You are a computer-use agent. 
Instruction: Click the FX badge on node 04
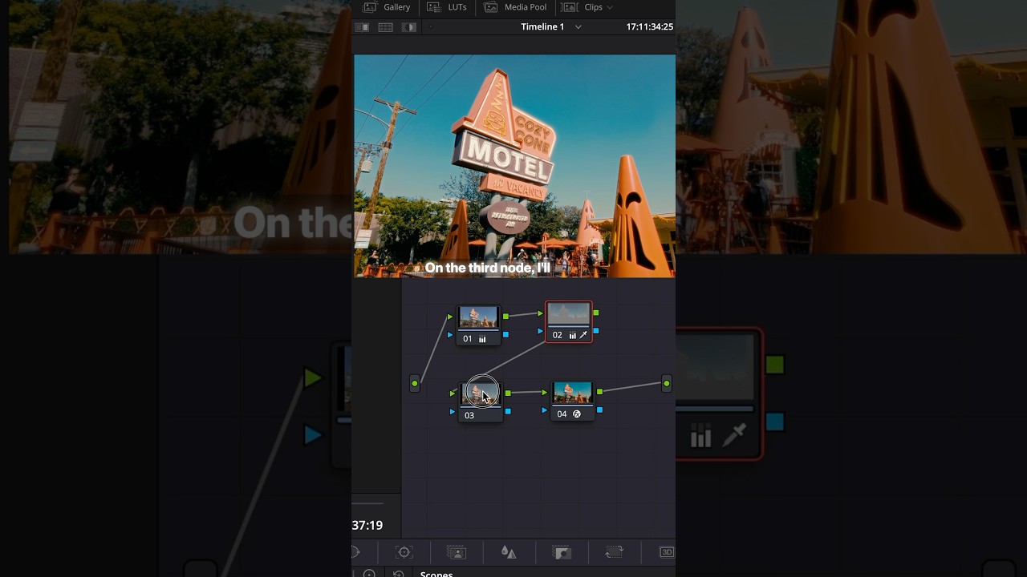click(x=576, y=414)
